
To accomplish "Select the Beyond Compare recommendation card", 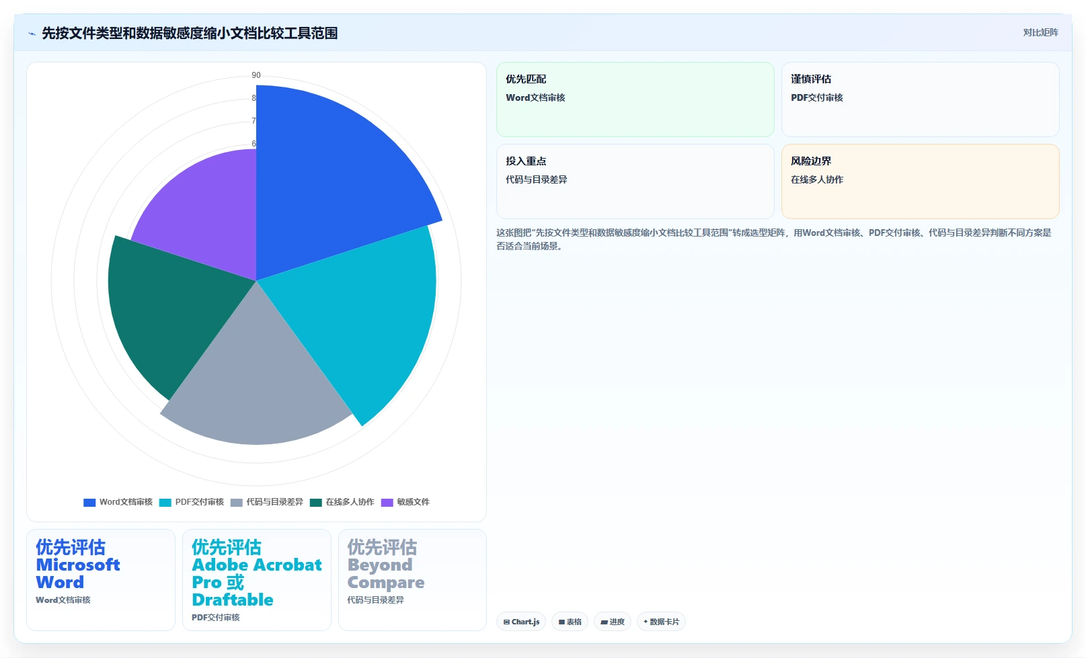I will click(412, 580).
